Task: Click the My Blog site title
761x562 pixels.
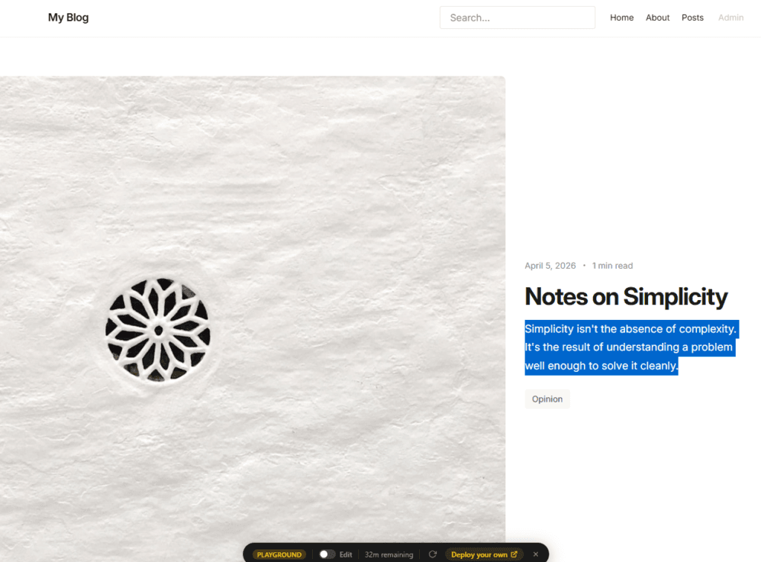Action: tap(68, 18)
